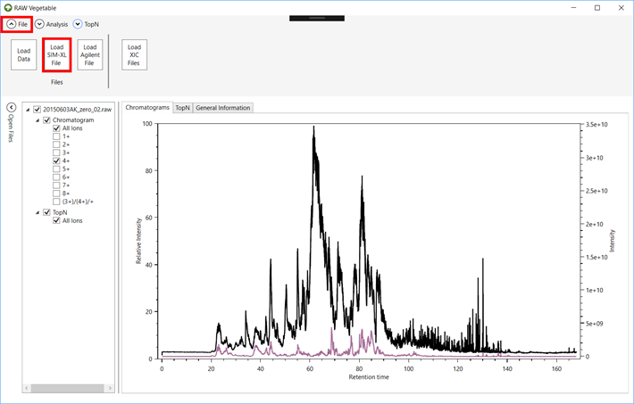The width and height of the screenshot is (634, 404).
Task: Disable the 4+ charge state checkbox
Action: 56,161
